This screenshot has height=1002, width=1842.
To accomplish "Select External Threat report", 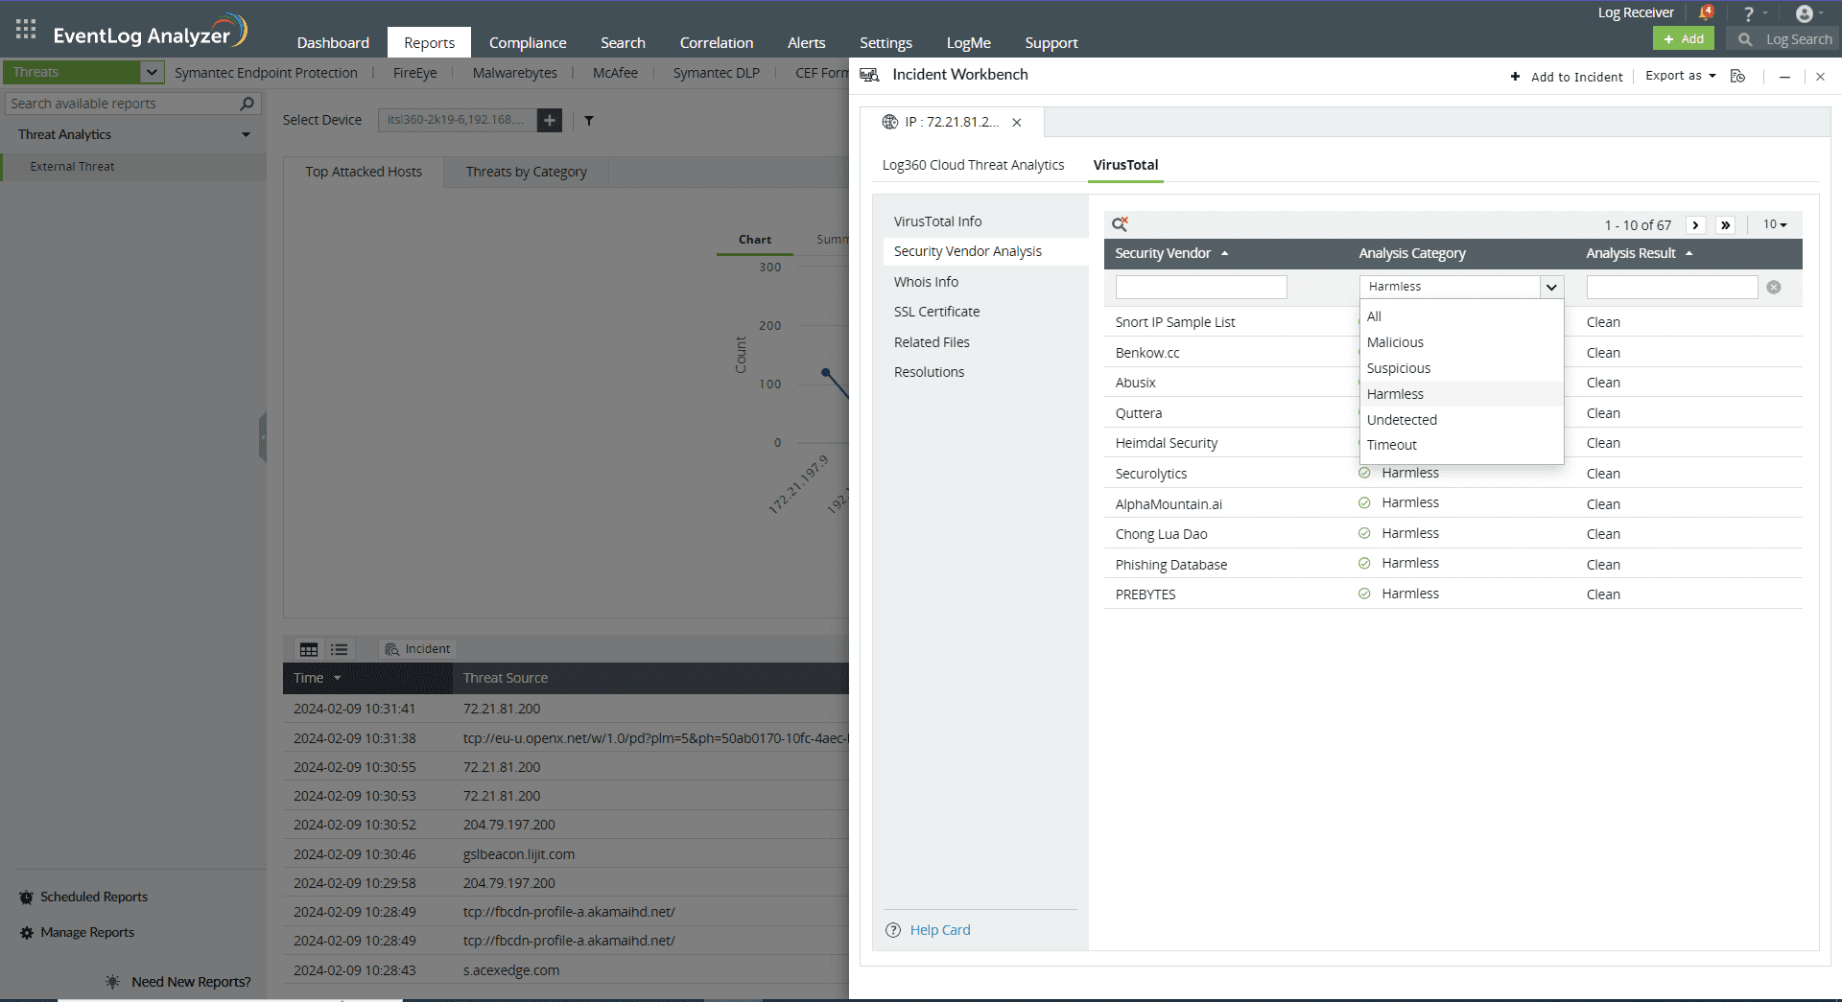I will pyautogui.click(x=72, y=167).
